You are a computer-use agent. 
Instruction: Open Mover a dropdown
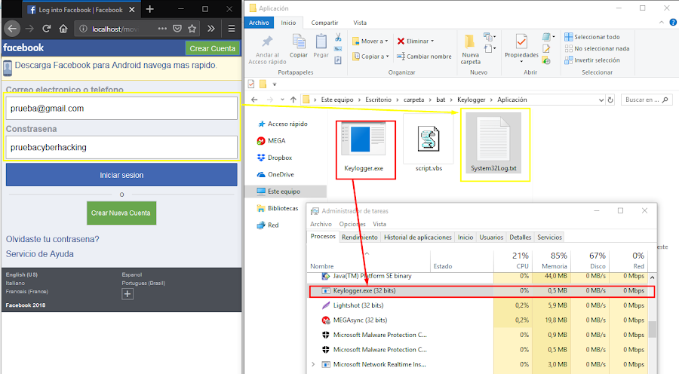click(370, 41)
